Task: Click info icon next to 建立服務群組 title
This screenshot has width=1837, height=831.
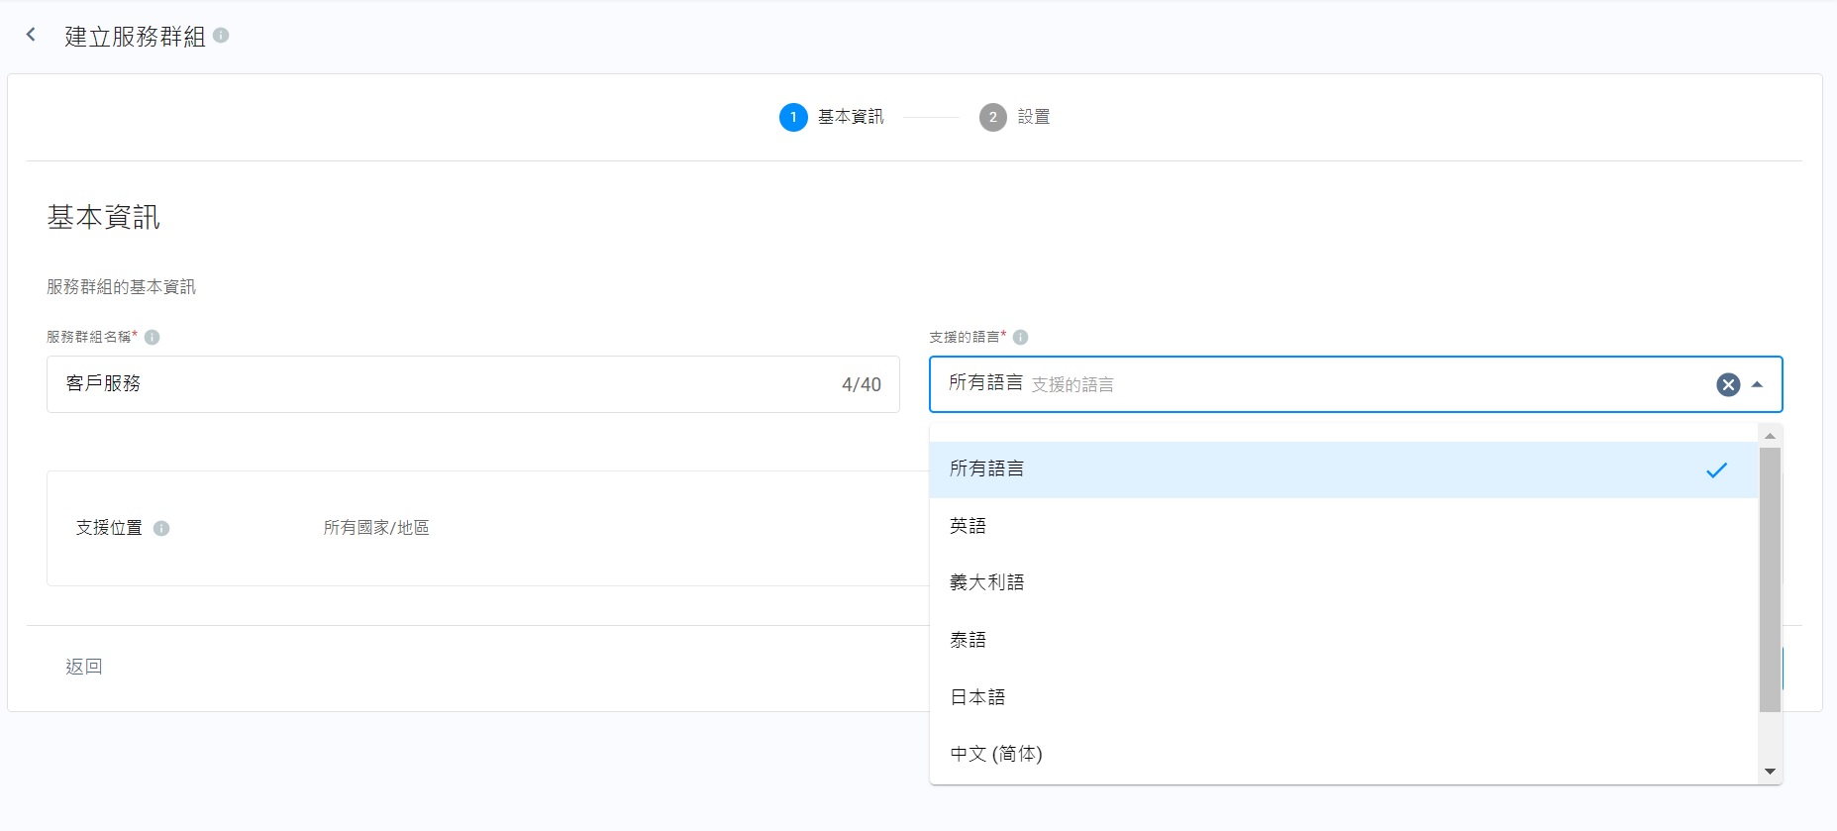Action: pyautogui.click(x=221, y=36)
